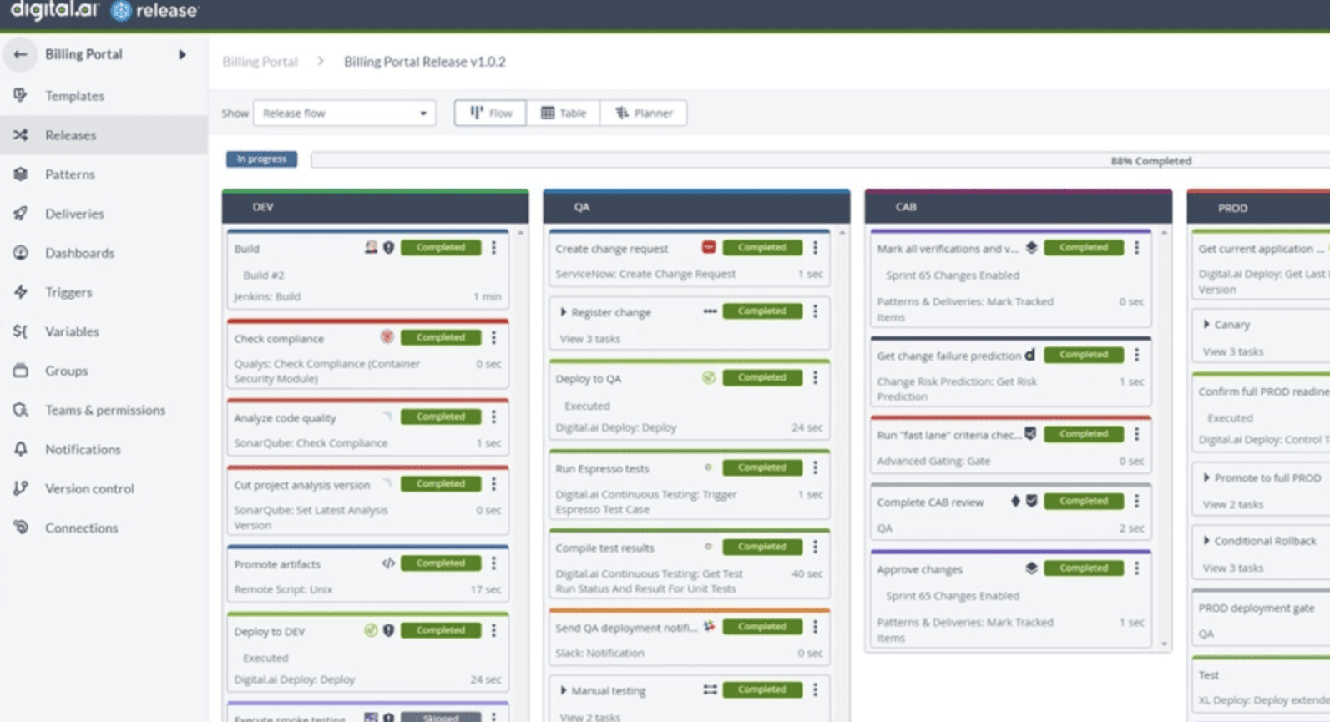Click the Variables sidebar icon

click(21, 331)
